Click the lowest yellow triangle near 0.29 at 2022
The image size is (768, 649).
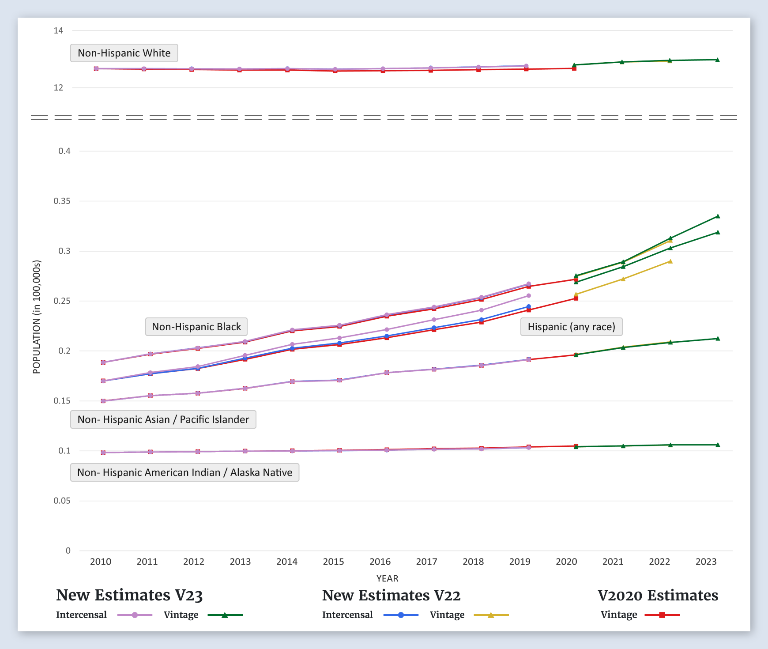(x=670, y=261)
